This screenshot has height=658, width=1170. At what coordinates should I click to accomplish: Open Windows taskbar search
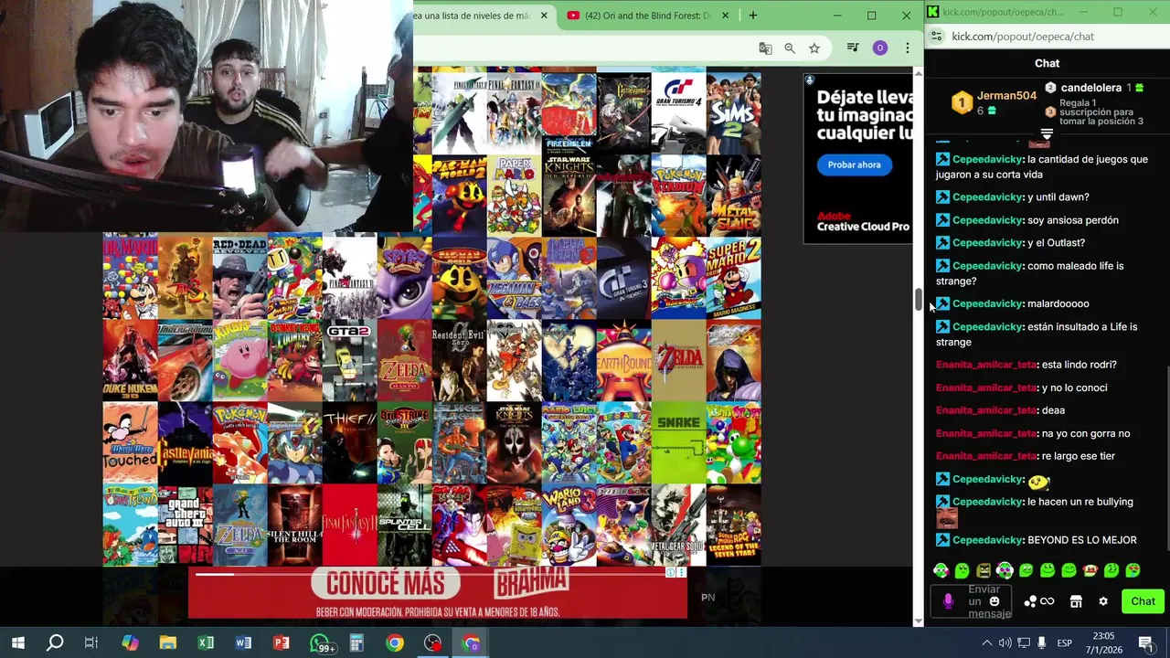(x=55, y=643)
